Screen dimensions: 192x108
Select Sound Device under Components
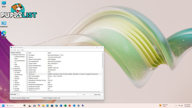pos(19,75)
